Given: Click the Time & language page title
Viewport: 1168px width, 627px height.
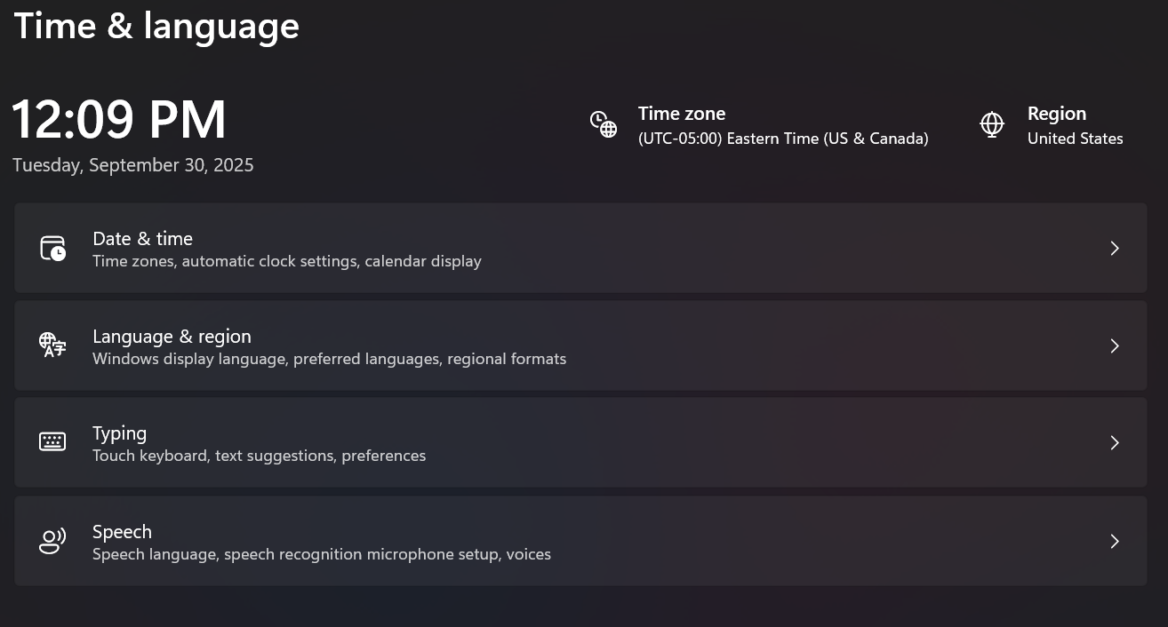Looking at the screenshot, I should 156,25.
